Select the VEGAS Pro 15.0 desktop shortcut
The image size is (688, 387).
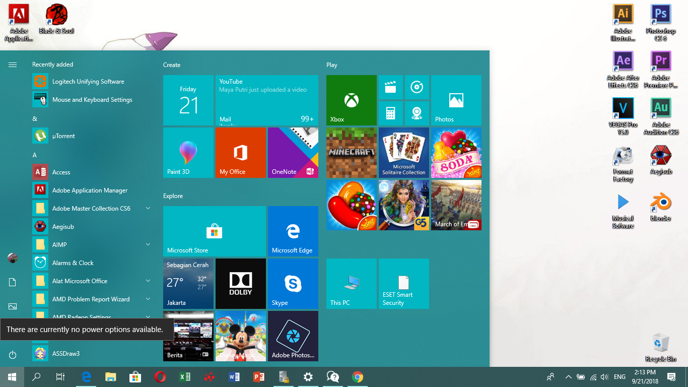click(623, 116)
